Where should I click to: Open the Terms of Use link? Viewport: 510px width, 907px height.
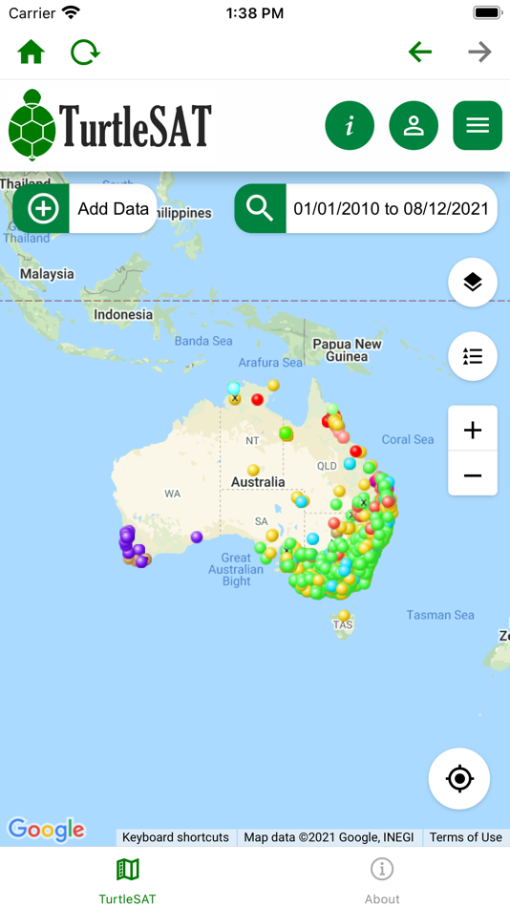coord(465,837)
